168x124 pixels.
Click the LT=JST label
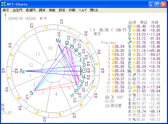pyautogui.click(x=7, y=113)
